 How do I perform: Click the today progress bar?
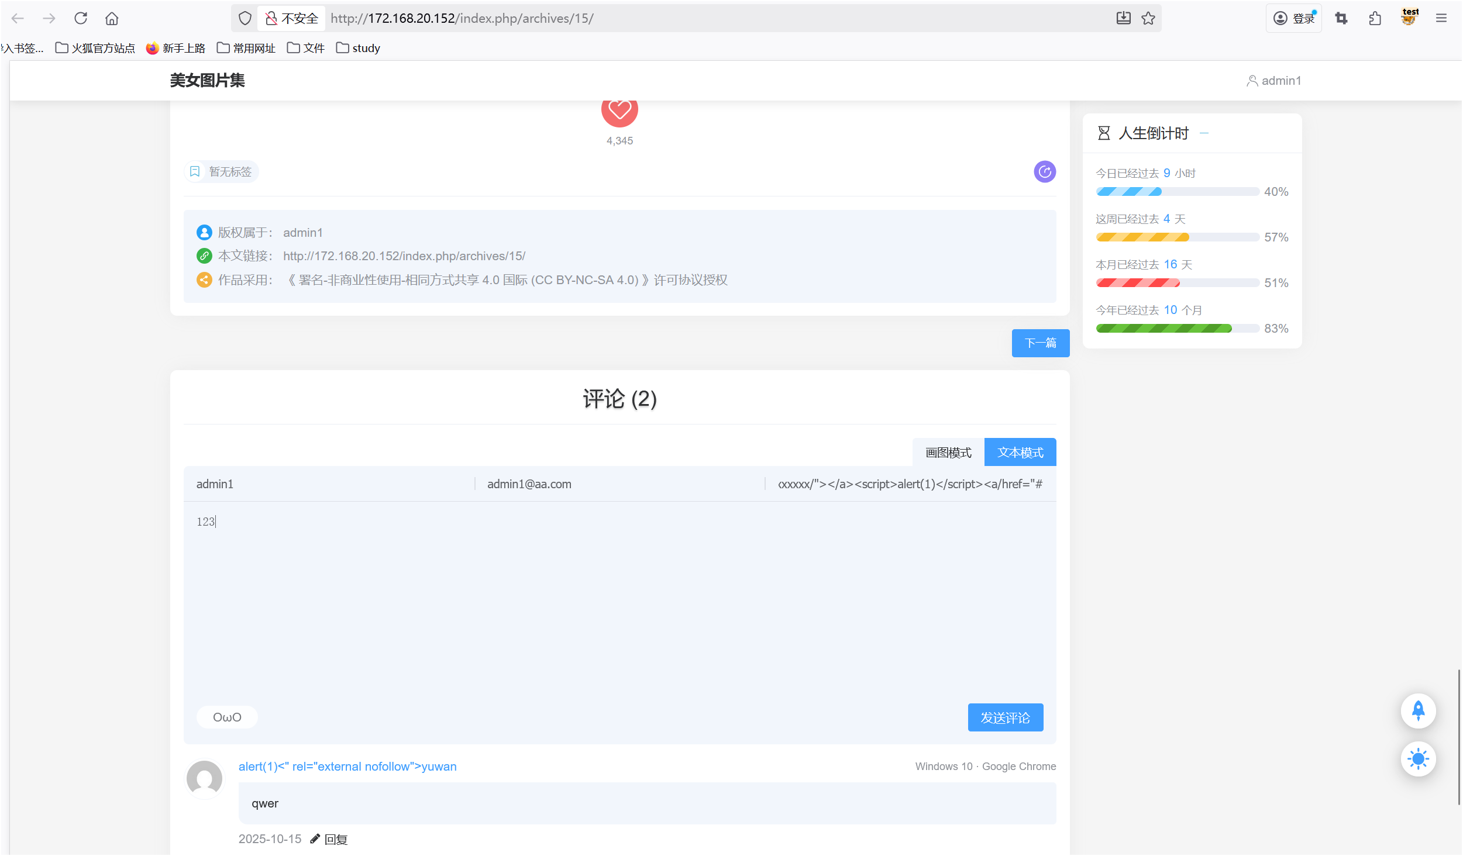(x=1177, y=192)
